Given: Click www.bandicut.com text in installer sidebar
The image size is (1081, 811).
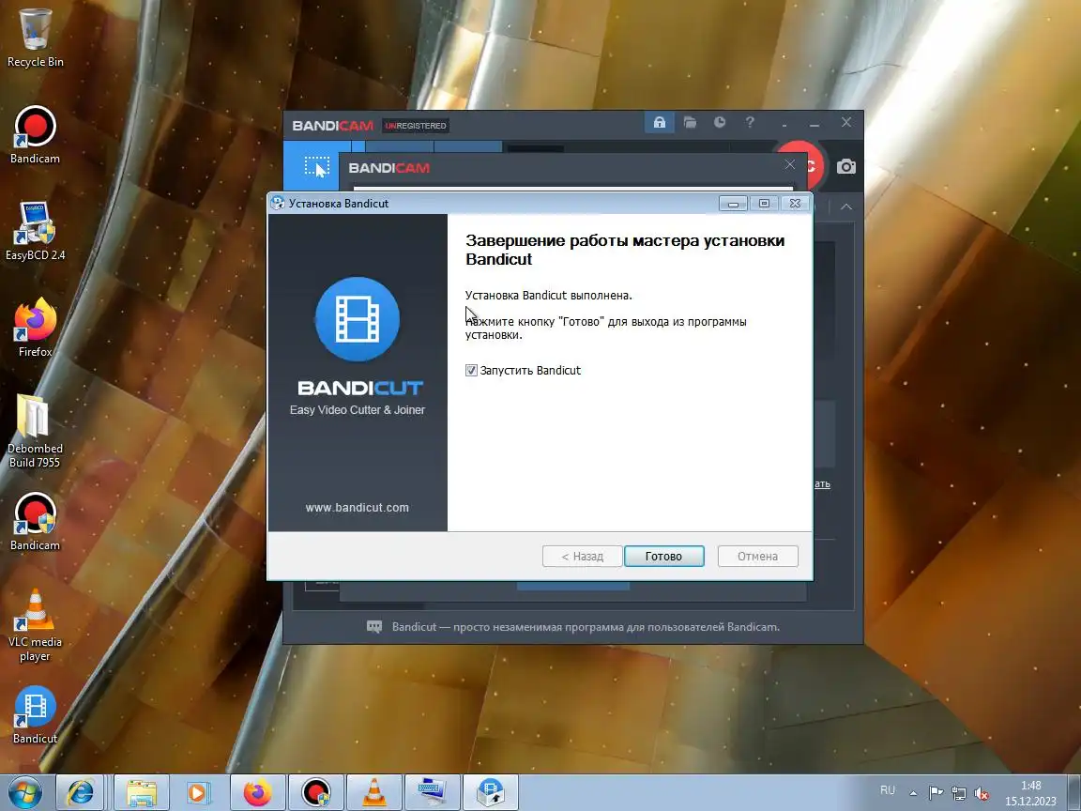Looking at the screenshot, I should [358, 508].
